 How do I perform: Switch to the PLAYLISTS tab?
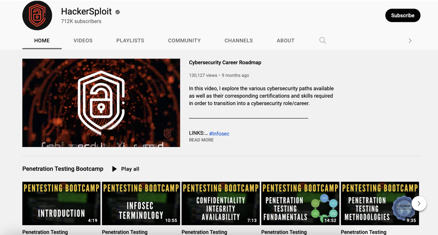(x=130, y=40)
